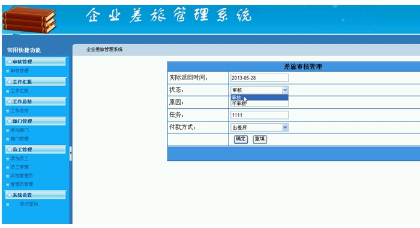Expand the 审核管理 section header
Image resolution: width=420 pixels, height=228 pixels.
[35, 62]
